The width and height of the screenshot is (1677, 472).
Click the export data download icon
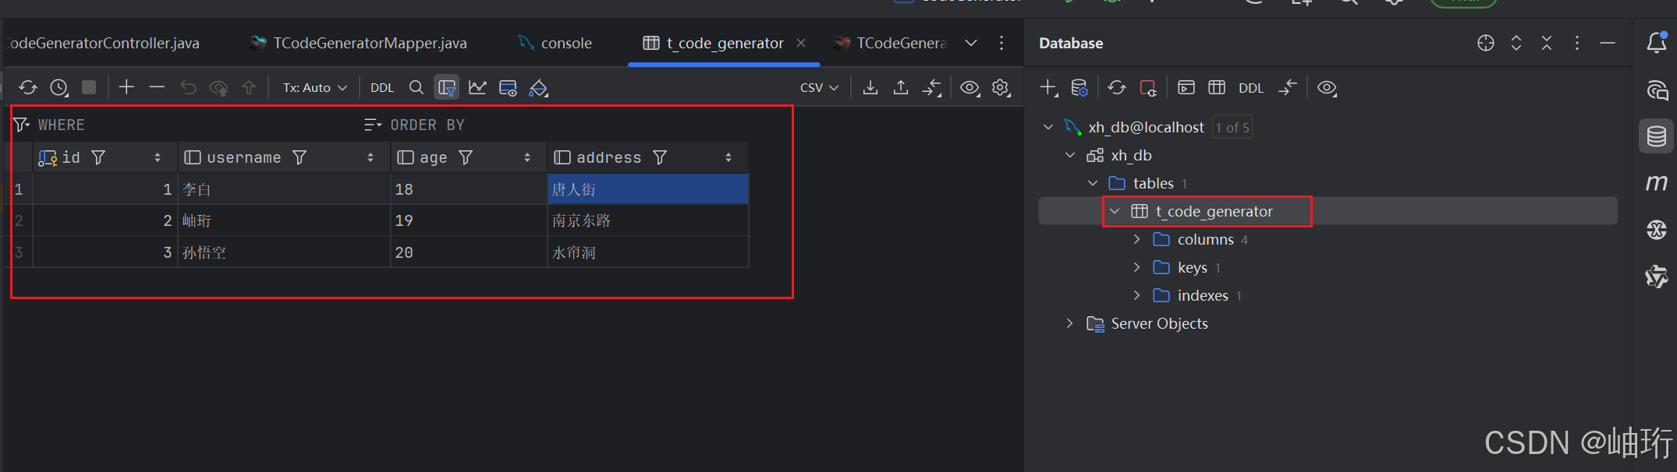(x=870, y=87)
